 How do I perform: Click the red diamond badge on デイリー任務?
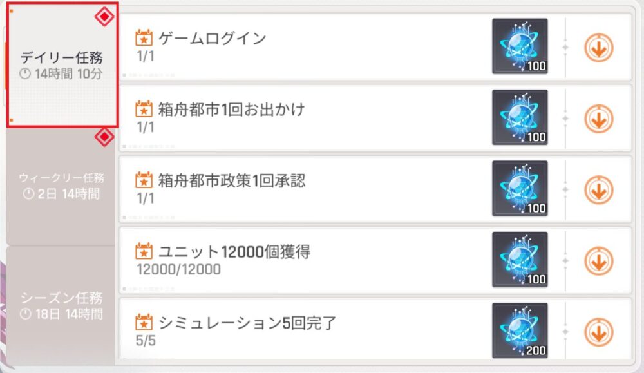(x=104, y=17)
